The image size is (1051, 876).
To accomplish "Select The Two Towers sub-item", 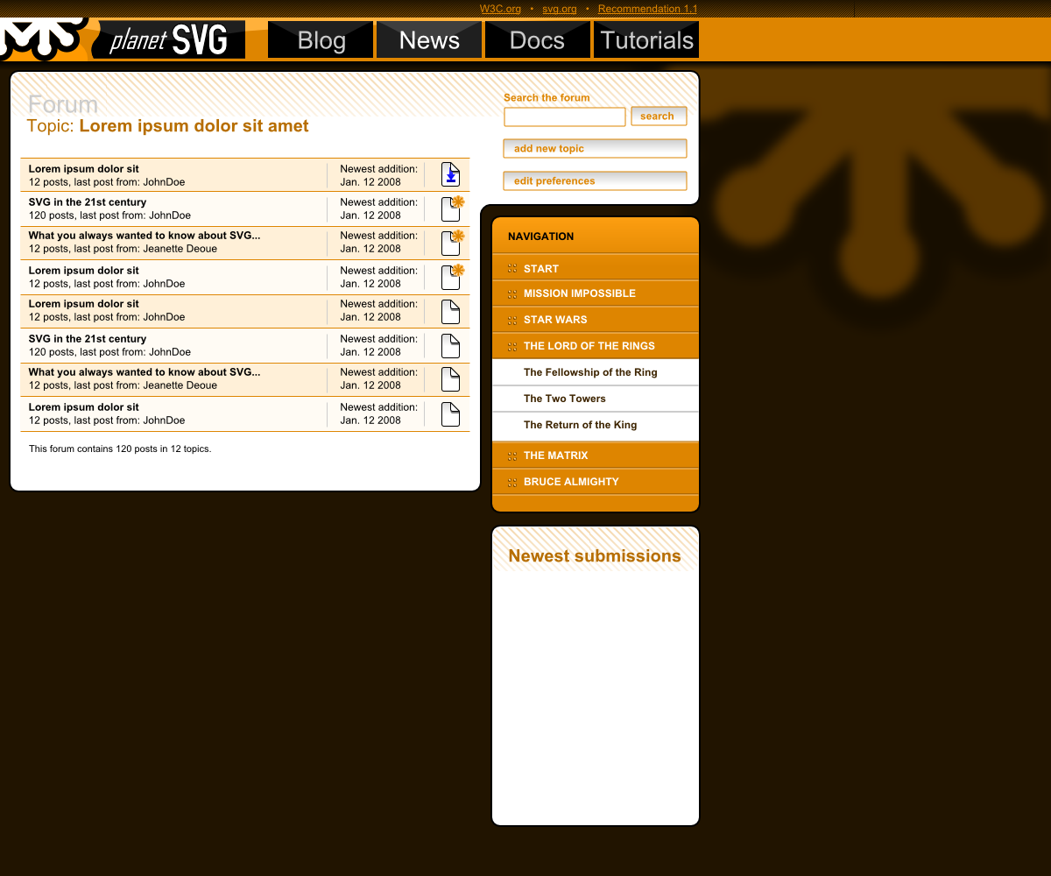I will click(x=565, y=399).
